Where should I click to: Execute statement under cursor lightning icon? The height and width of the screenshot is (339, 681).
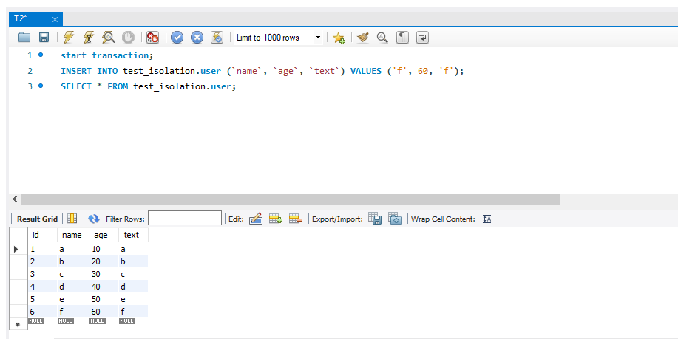point(88,38)
